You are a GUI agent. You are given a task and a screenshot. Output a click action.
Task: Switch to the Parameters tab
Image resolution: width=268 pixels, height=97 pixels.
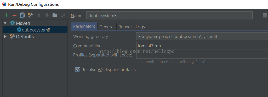(84, 26)
